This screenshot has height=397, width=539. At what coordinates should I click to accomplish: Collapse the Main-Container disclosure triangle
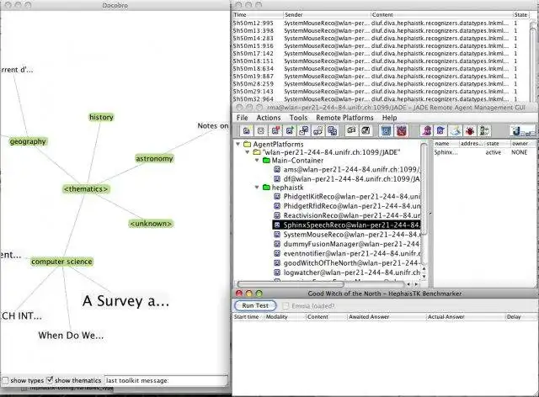[257, 161]
